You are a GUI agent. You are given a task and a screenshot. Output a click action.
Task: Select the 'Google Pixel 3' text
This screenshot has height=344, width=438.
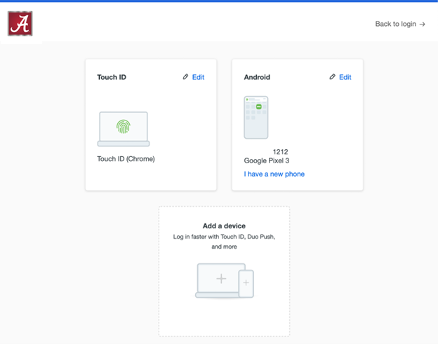tap(267, 160)
